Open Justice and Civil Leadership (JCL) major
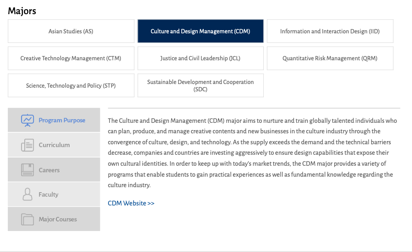This screenshot has height=252, width=412. pos(201,58)
